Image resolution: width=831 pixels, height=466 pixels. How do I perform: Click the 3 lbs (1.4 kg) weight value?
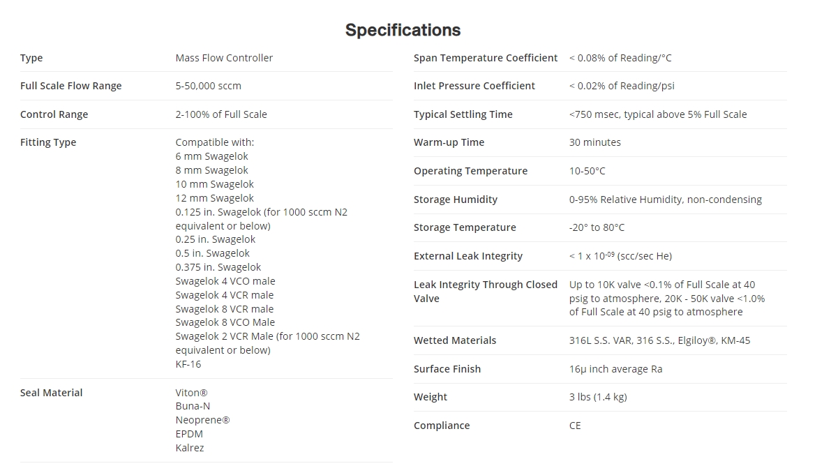597,397
